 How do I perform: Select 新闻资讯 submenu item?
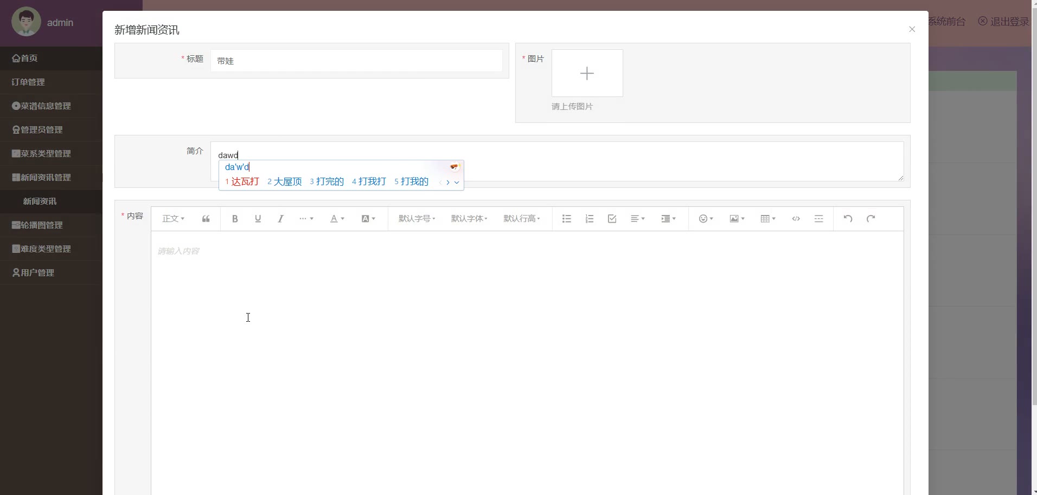coord(51,201)
